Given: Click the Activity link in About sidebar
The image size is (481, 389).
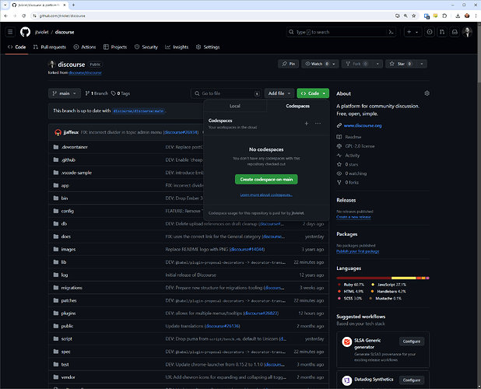Looking at the screenshot, I should coord(352,156).
